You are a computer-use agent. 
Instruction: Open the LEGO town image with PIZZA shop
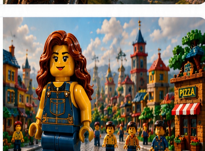[104, 84]
